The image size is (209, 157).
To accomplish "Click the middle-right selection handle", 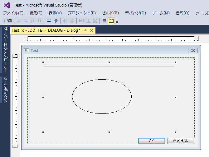I will [175, 98].
